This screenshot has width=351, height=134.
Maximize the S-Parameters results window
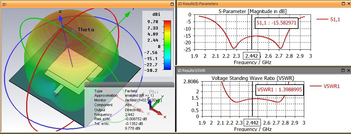click(343, 4)
